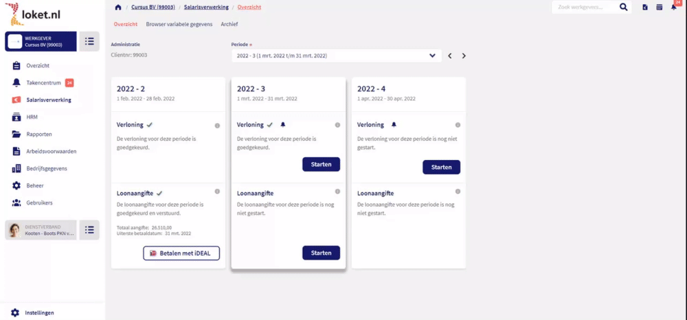
Task: Click Betalen met iDEAL button
Action: coord(181,253)
